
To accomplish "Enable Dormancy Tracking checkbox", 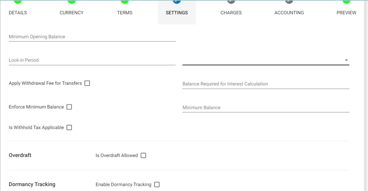I will point(157,185).
